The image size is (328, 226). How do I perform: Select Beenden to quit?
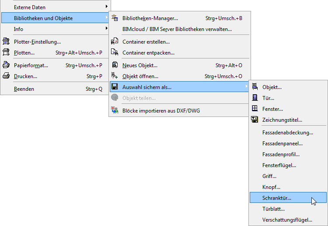point(55,89)
